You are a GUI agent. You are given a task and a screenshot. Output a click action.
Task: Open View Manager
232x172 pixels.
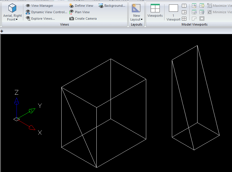pyautogui.click(x=40, y=6)
